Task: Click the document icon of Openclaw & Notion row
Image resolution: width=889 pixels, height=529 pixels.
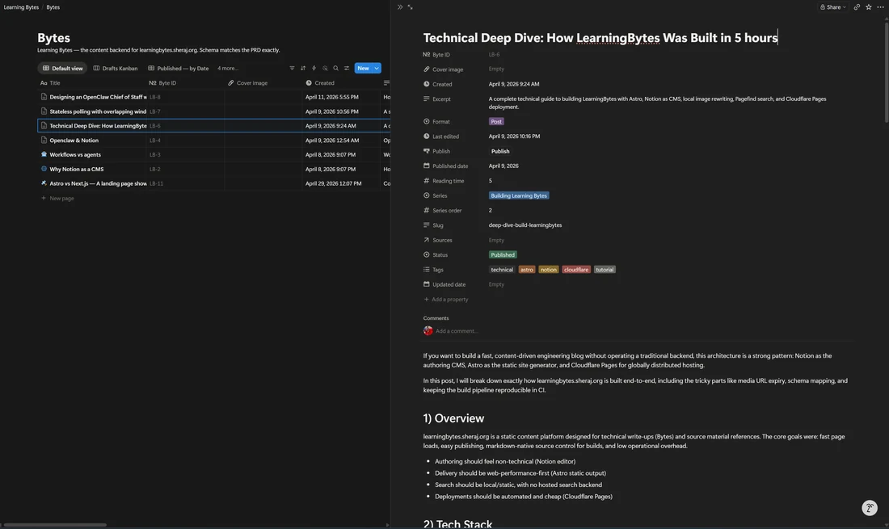Action: pyautogui.click(x=44, y=140)
